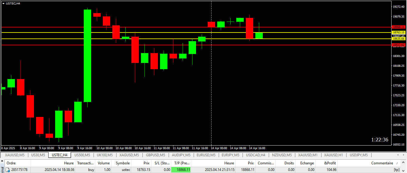Sort history by the Ordre column header

tap(18, 163)
